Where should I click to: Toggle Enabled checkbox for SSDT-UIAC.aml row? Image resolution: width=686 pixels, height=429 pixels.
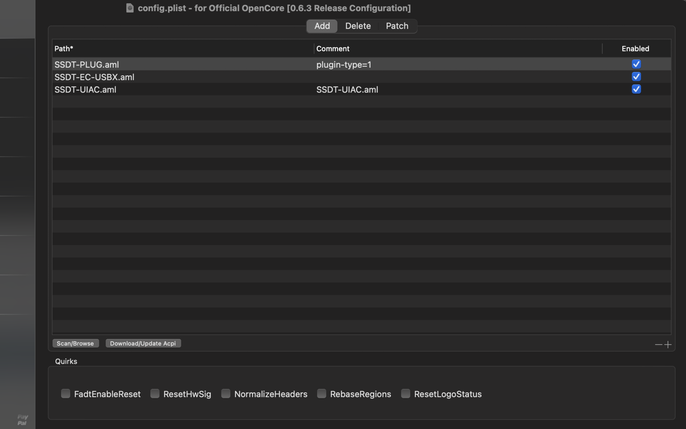(636, 89)
